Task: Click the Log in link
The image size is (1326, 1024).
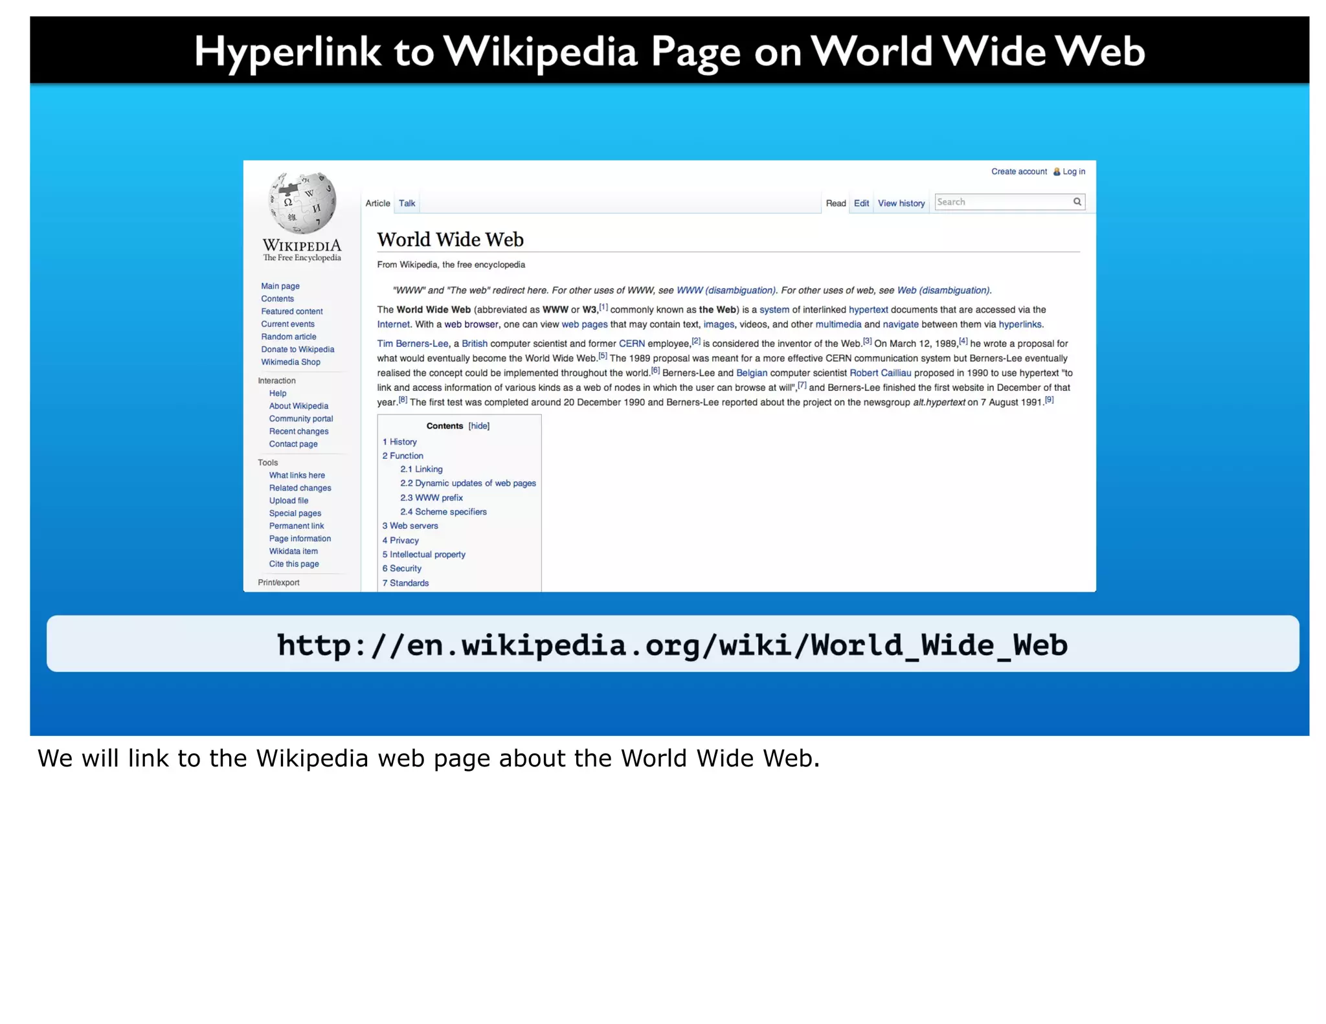Action: pyautogui.click(x=1073, y=172)
